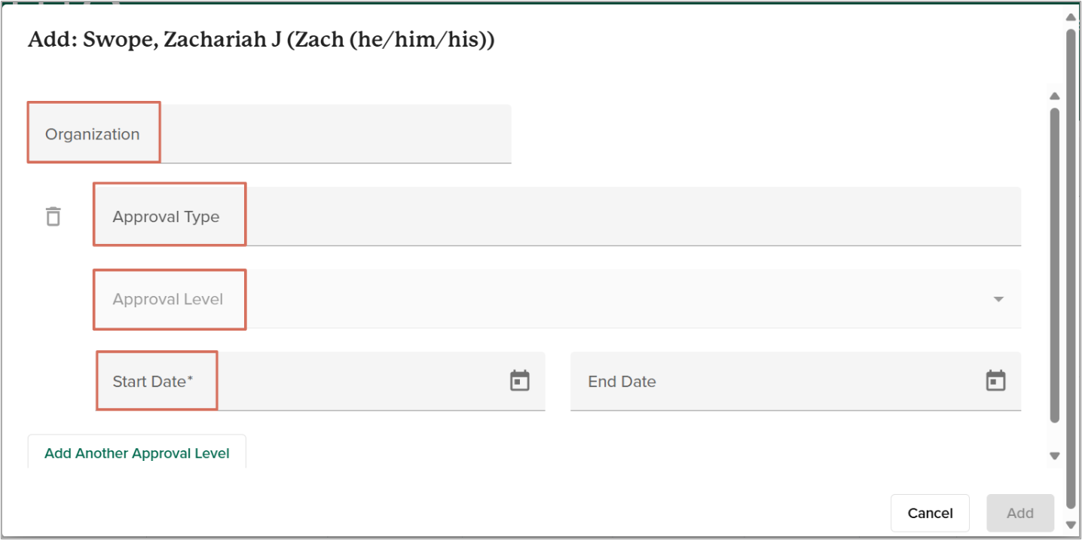This screenshot has width=1082, height=540.
Task: Click the outer dialog scroll down arrow
Action: pos(1071,524)
